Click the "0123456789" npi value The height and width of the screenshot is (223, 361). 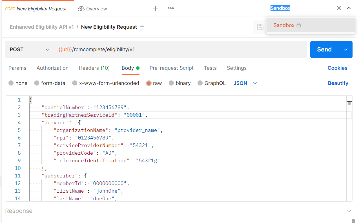[93, 138]
